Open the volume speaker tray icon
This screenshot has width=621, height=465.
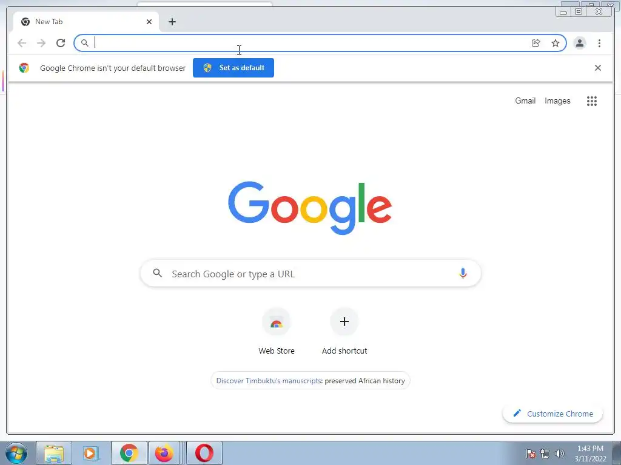(559, 453)
